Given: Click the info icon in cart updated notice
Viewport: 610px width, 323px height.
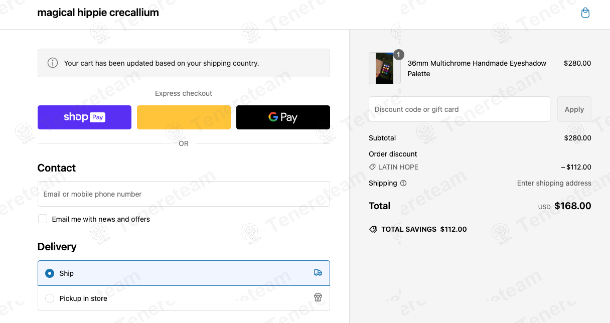Looking at the screenshot, I should point(52,63).
